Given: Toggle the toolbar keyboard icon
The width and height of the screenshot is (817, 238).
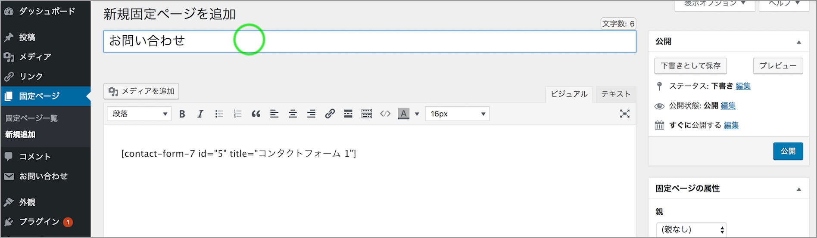Looking at the screenshot, I should click(367, 114).
